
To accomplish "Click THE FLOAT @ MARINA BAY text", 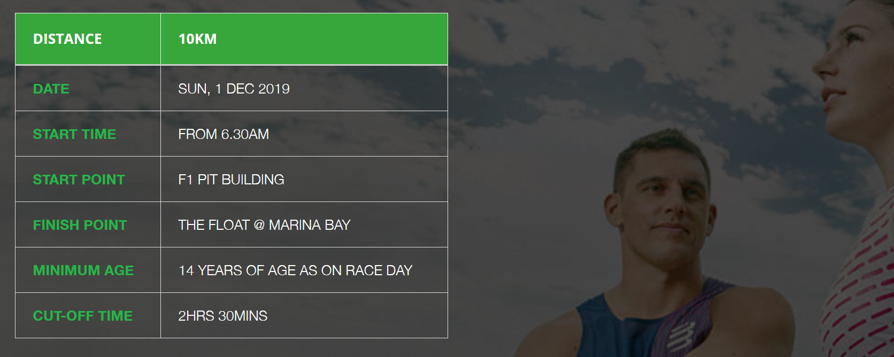I will click(264, 225).
